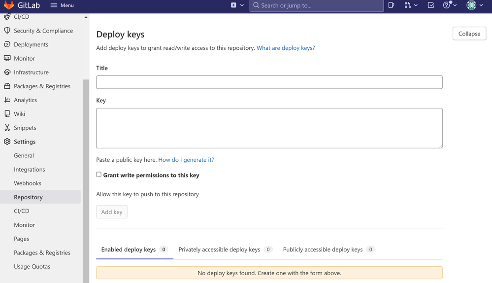The image size is (492, 283).
Task: Open the How do I generate it link
Action: (x=186, y=160)
